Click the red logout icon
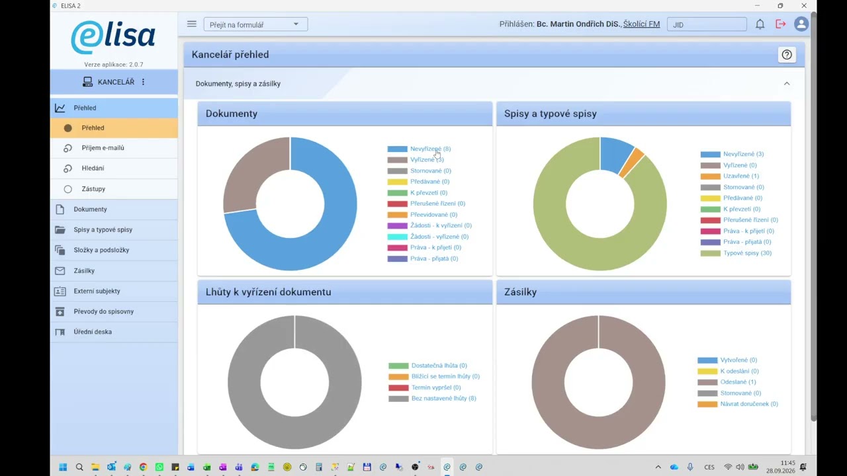Image resolution: width=847 pixels, height=476 pixels. point(781,24)
